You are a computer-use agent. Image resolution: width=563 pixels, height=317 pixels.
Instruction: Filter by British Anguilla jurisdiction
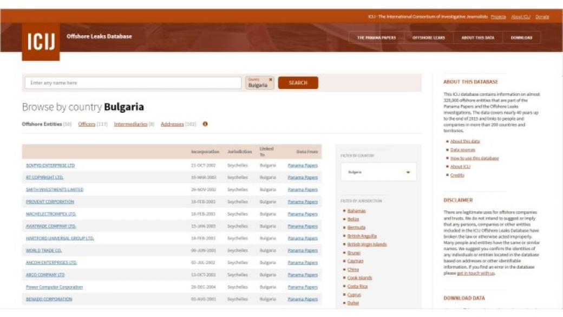(x=362, y=236)
